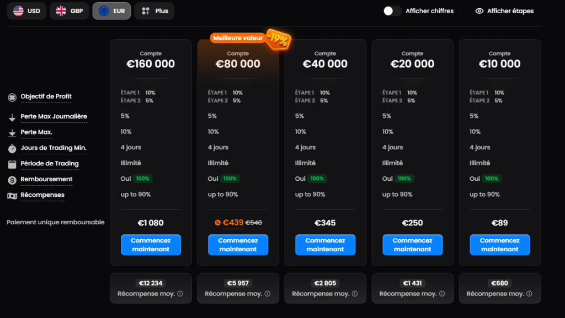Image resolution: width=565 pixels, height=318 pixels.
Task: Click the €12 234 average reward value
Action: (x=151, y=283)
